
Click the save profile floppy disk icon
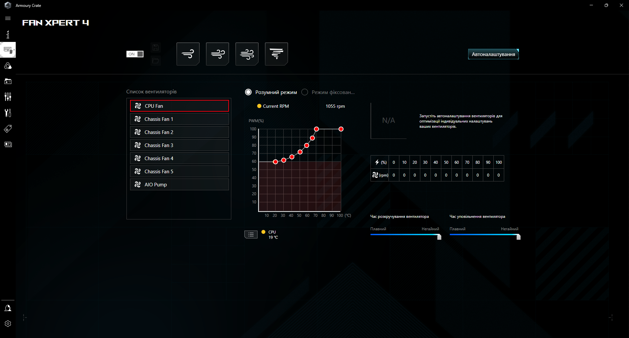156,47
